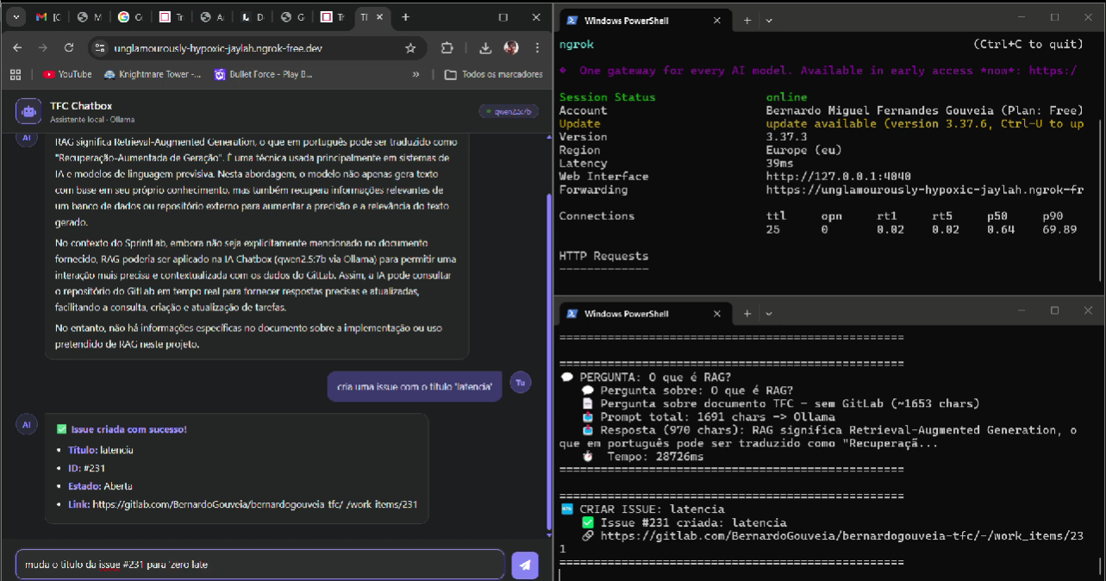Reload the ngrok page

(69, 48)
